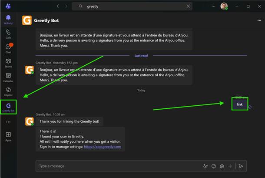The image size is (265, 178).
Task: Show more apps via sidebar ellipsis
Action: click(8, 122)
